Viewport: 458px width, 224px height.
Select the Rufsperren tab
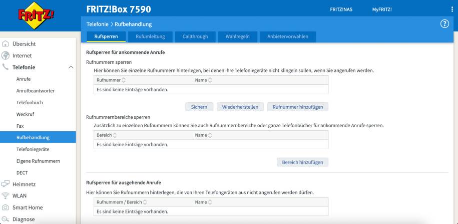point(106,37)
